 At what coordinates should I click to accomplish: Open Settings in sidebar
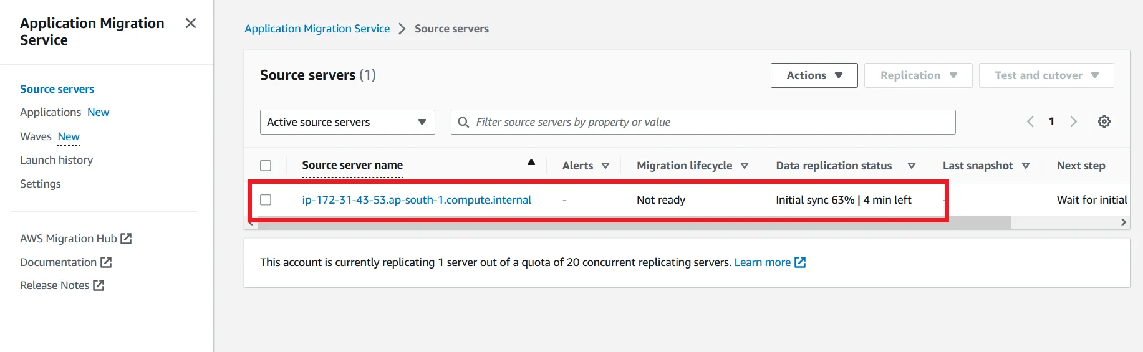click(x=41, y=184)
